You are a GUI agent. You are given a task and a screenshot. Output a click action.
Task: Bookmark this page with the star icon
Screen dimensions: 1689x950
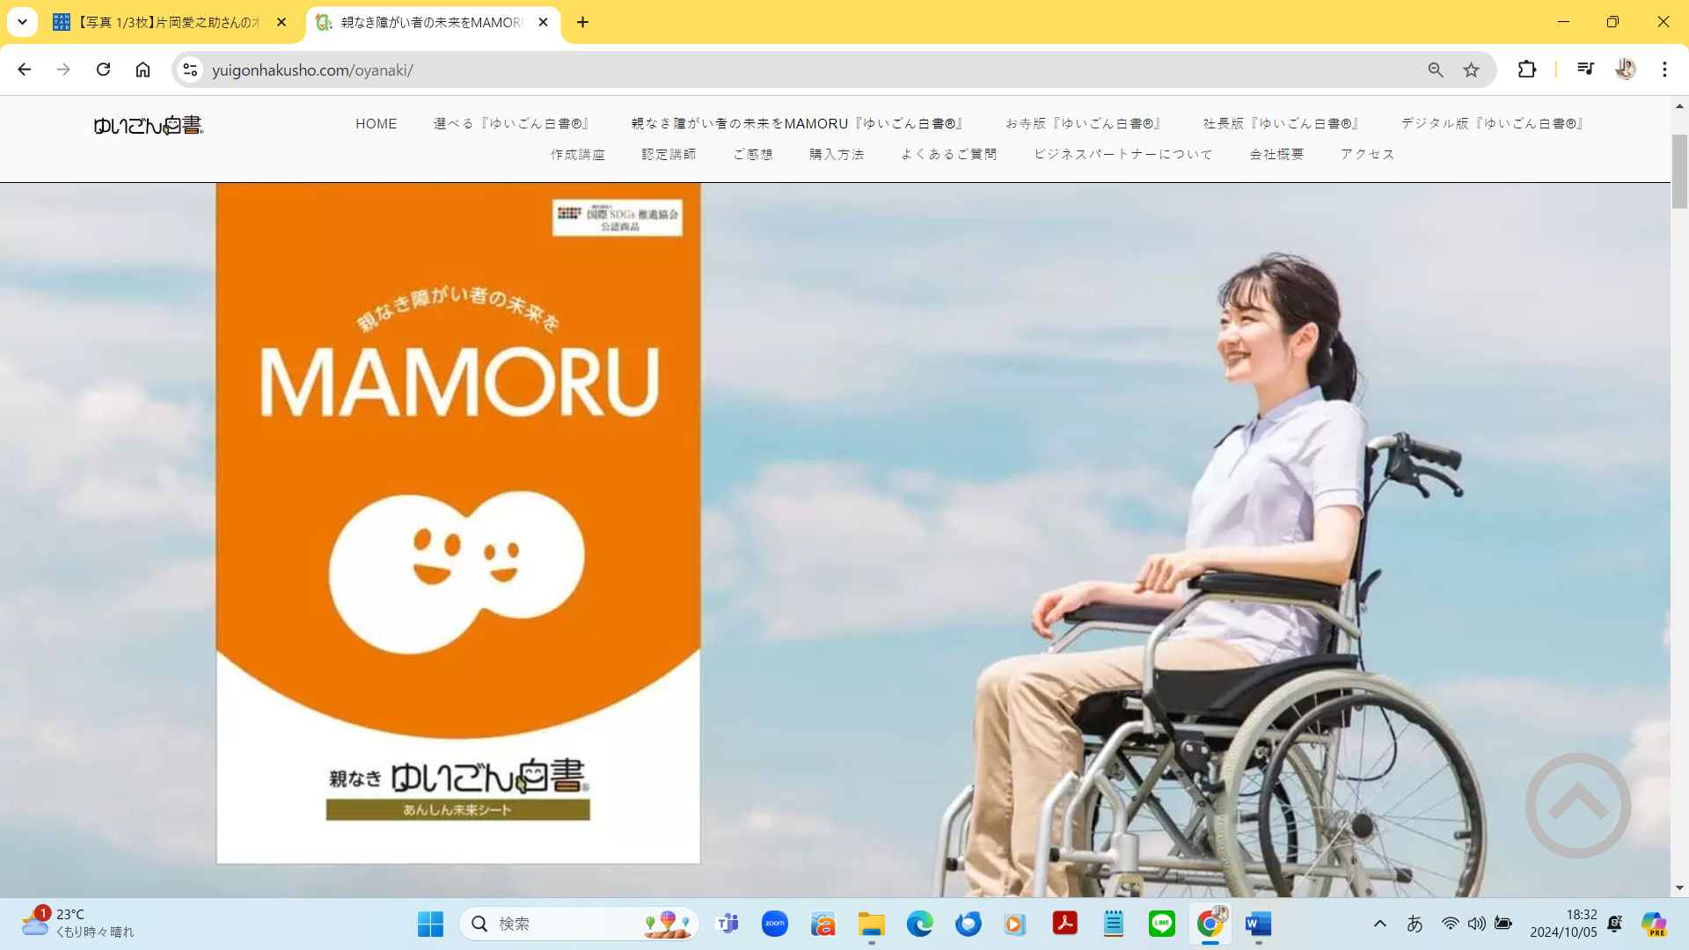1471,69
